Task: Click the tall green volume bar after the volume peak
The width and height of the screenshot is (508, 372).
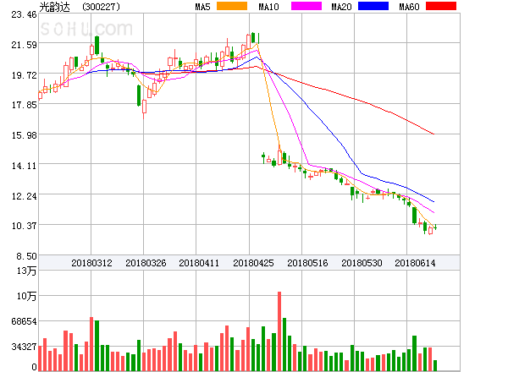Action: pyautogui.click(x=284, y=344)
